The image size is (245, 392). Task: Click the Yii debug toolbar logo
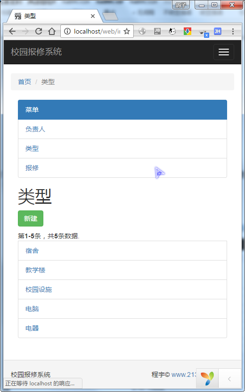(x=207, y=378)
